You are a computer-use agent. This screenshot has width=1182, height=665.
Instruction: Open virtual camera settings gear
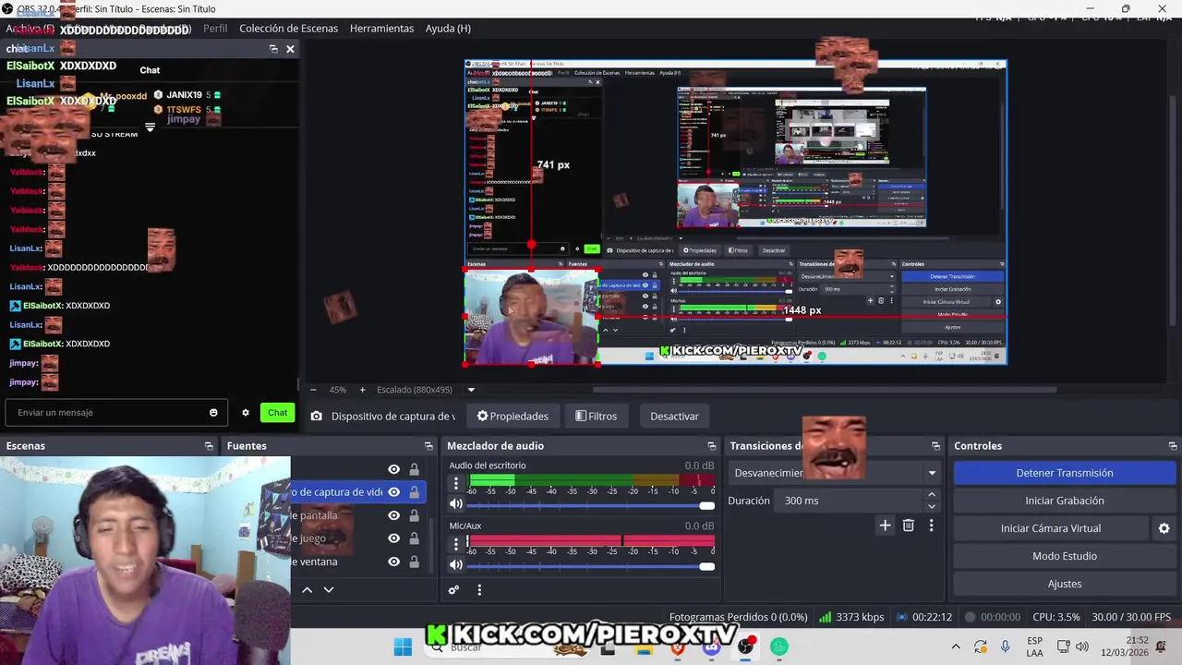coord(1164,528)
